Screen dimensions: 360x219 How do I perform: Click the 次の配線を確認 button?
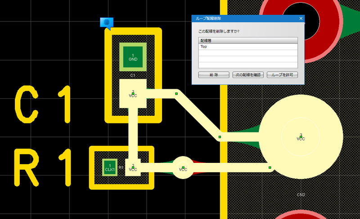point(248,74)
